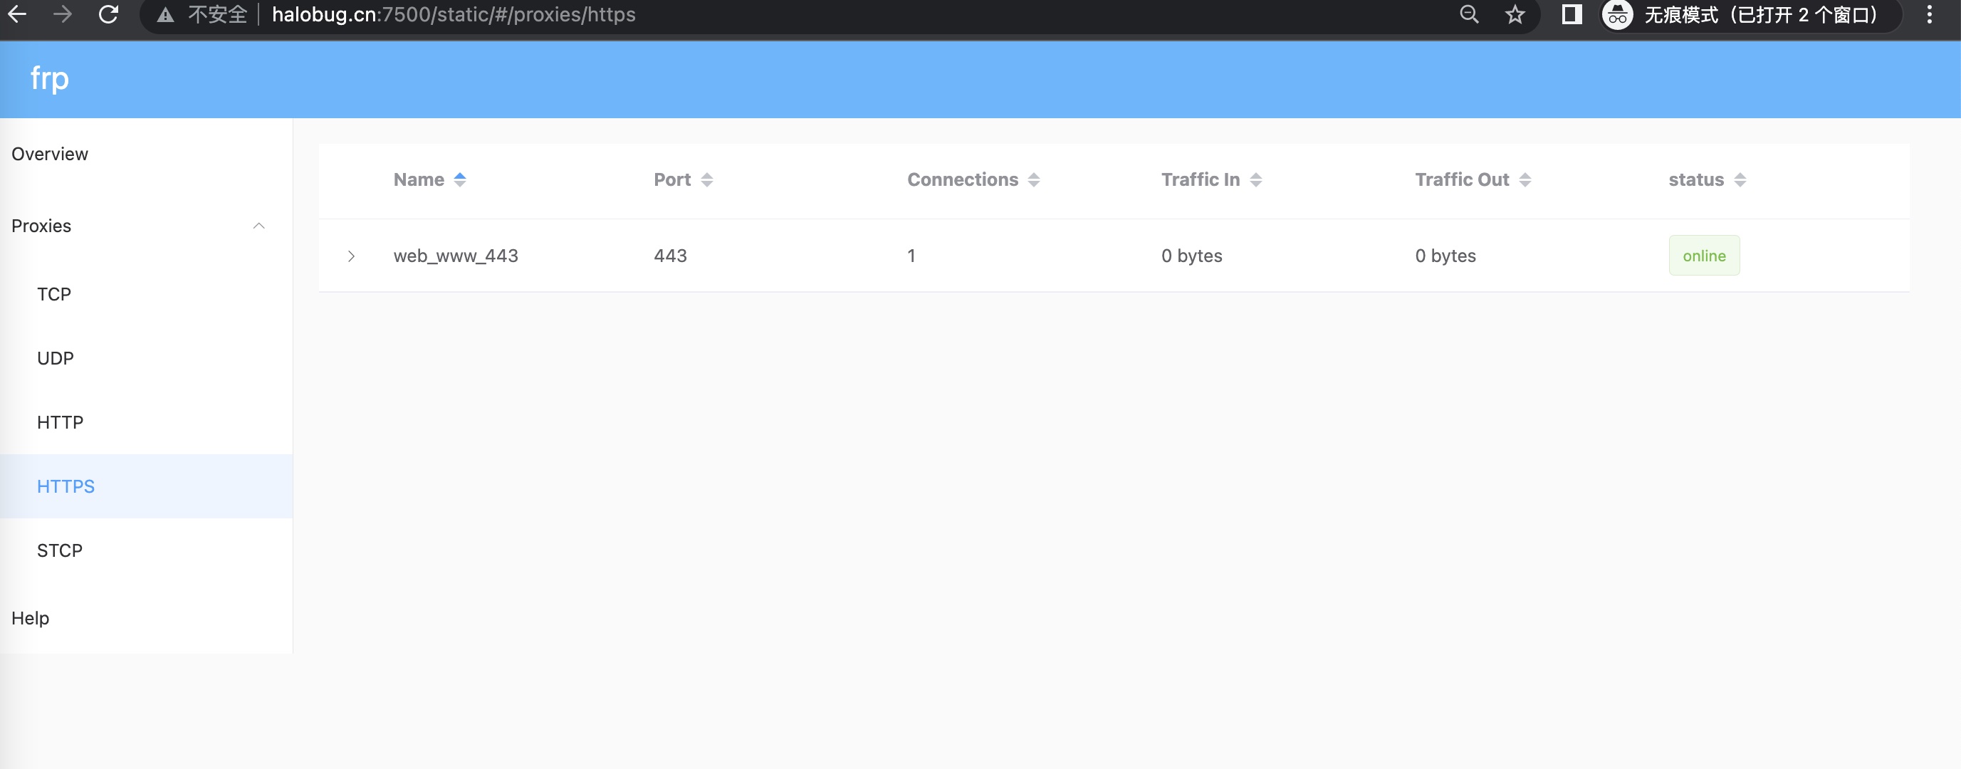The height and width of the screenshot is (769, 1961).
Task: Sort the table by Traffic In column
Action: click(1201, 179)
